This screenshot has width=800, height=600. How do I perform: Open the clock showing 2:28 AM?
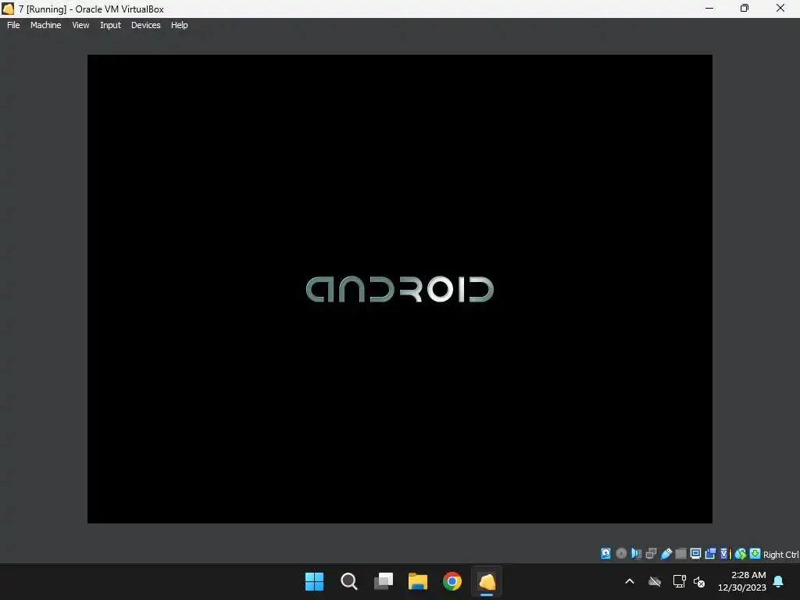(742, 581)
